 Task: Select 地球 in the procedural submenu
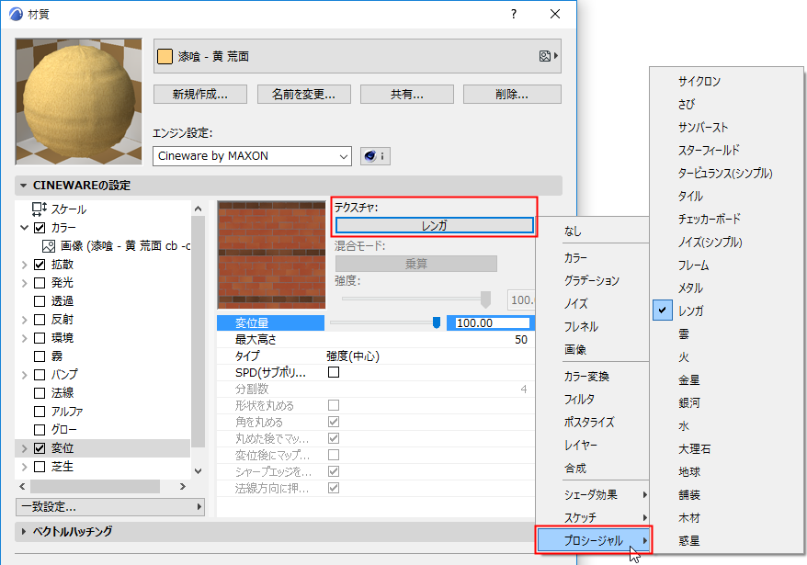tap(727, 471)
